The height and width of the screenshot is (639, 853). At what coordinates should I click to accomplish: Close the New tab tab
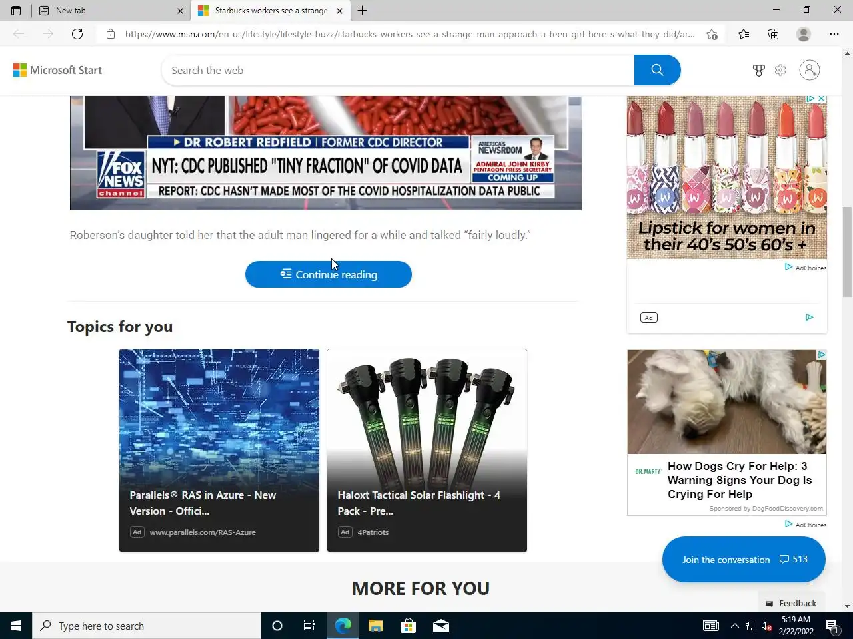click(180, 11)
